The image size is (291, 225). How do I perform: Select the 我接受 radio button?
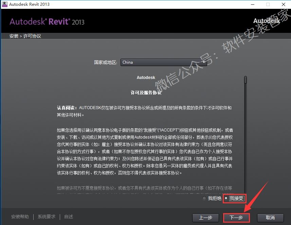pos(226,198)
